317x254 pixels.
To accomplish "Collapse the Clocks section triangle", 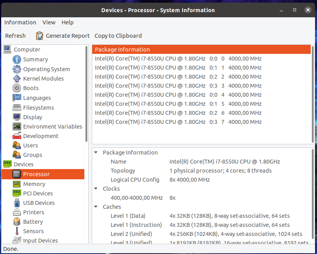I will pos(96,189).
